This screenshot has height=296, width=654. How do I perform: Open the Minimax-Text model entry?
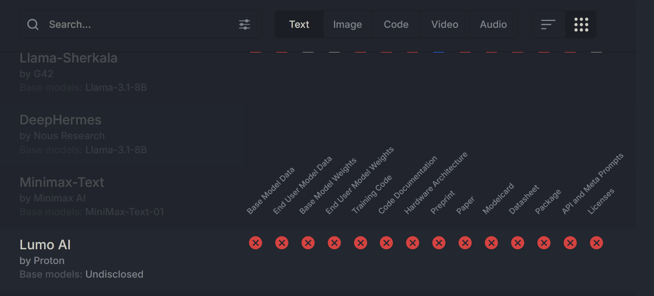pos(62,182)
